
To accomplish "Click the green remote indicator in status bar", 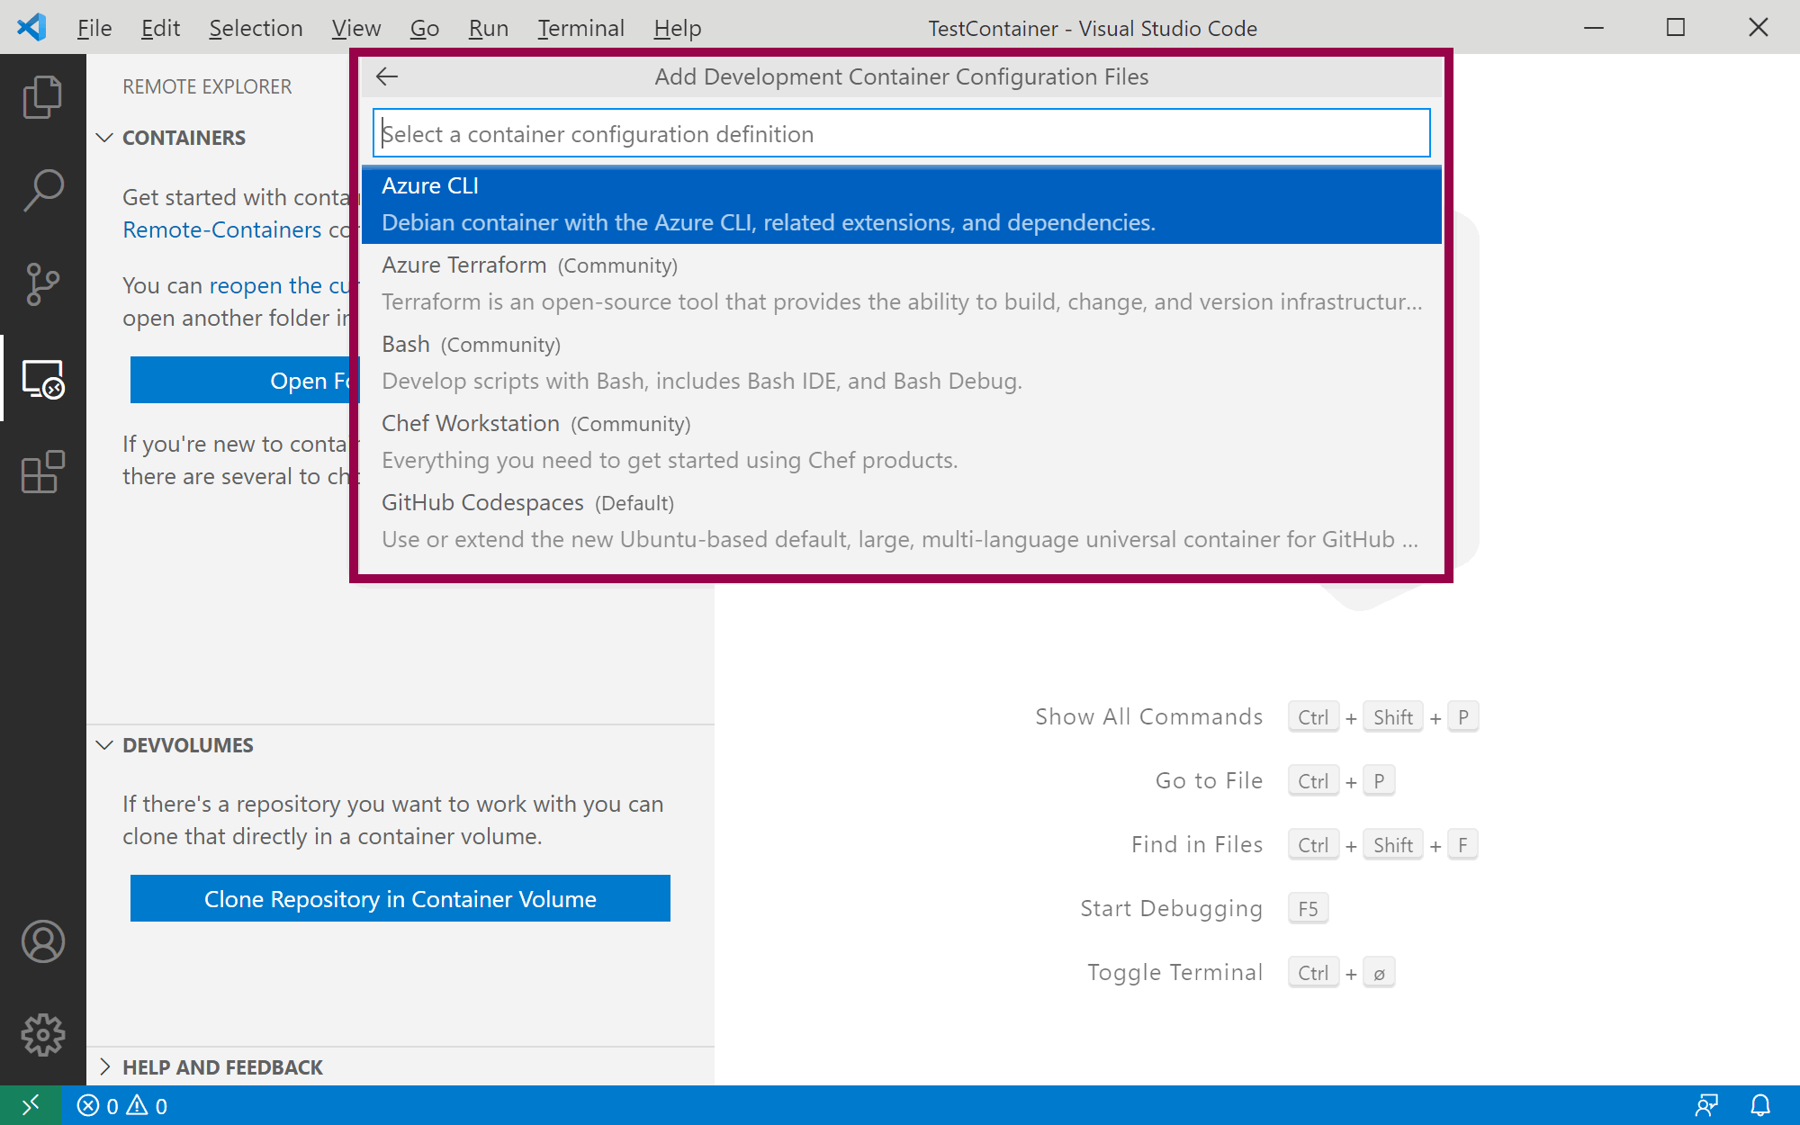I will (x=30, y=1105).
